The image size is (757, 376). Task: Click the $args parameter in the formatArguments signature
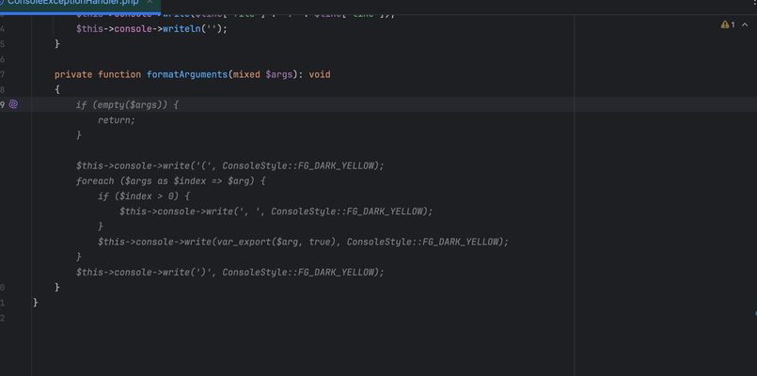point(279,74)
